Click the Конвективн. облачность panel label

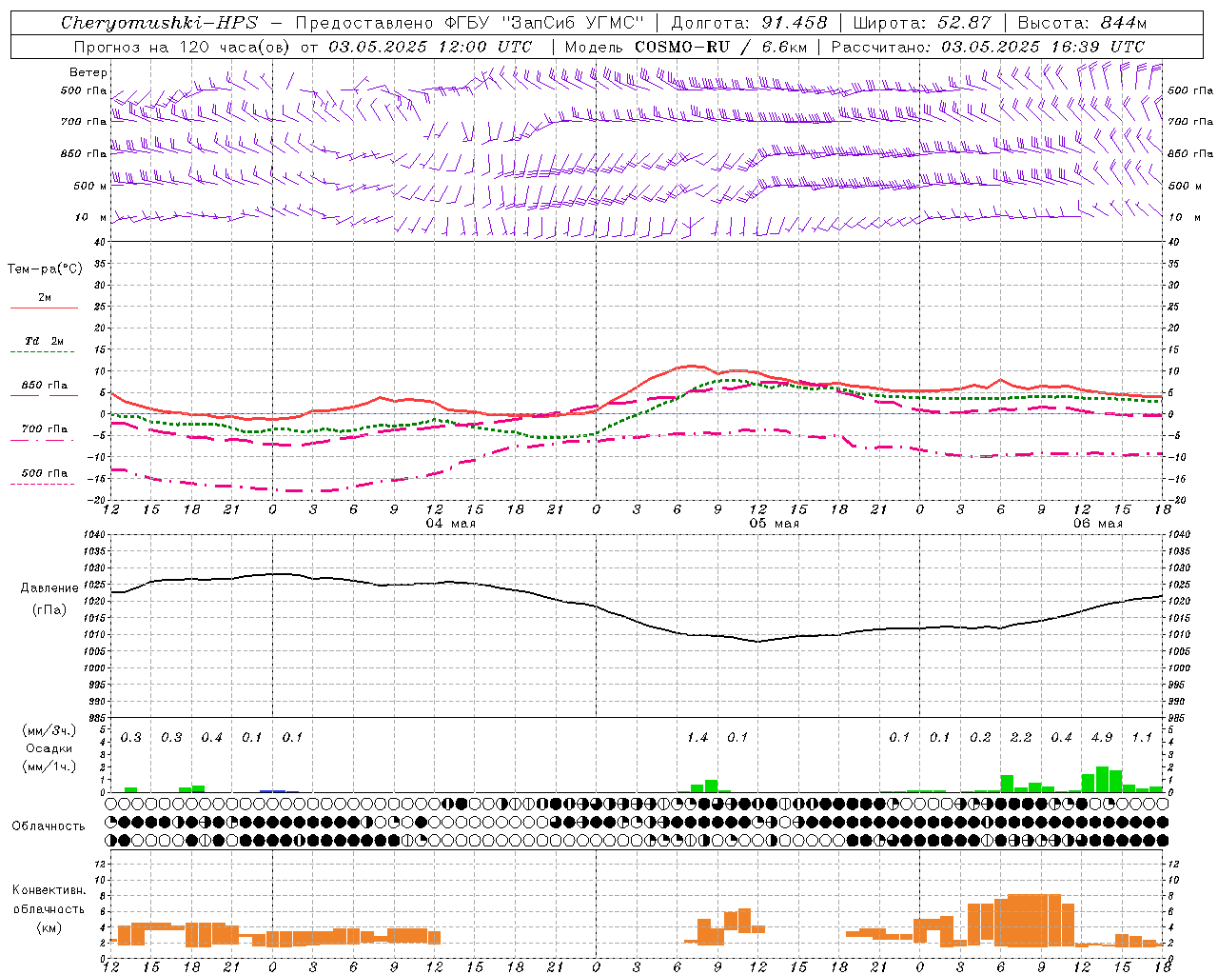(x=49, y=900)
